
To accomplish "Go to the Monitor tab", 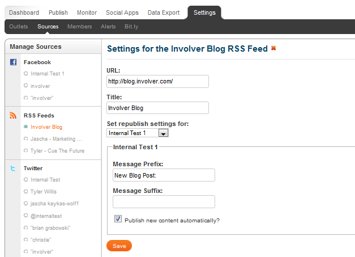I will 87,12.
